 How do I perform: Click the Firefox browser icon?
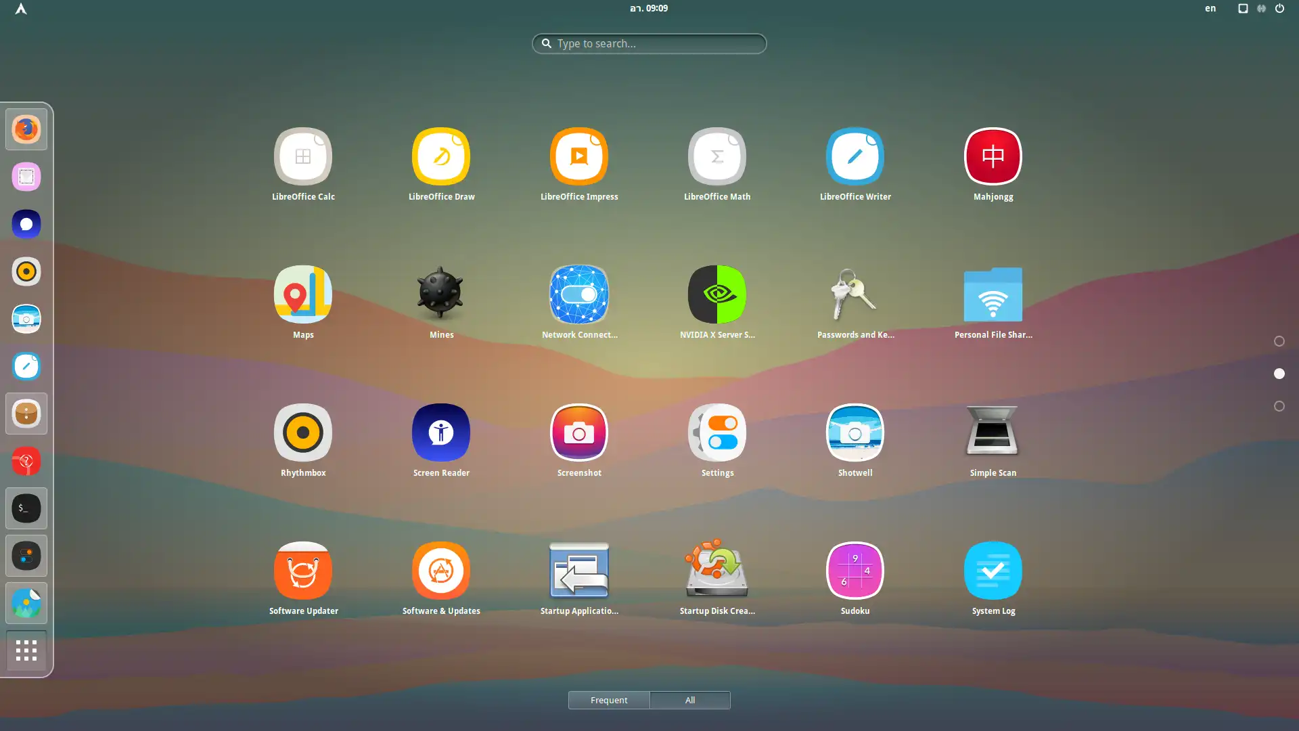(x=26, y=129)
